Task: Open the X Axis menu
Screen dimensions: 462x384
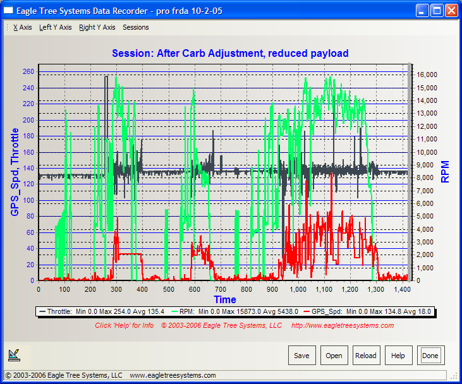Action: click(23, 27)
